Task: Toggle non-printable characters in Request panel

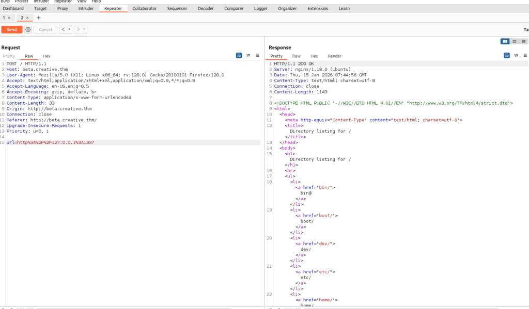Action: [x=248, y=55]
